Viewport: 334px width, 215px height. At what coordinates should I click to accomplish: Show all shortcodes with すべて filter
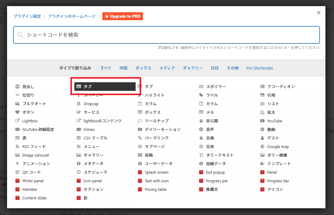point(106,68)
